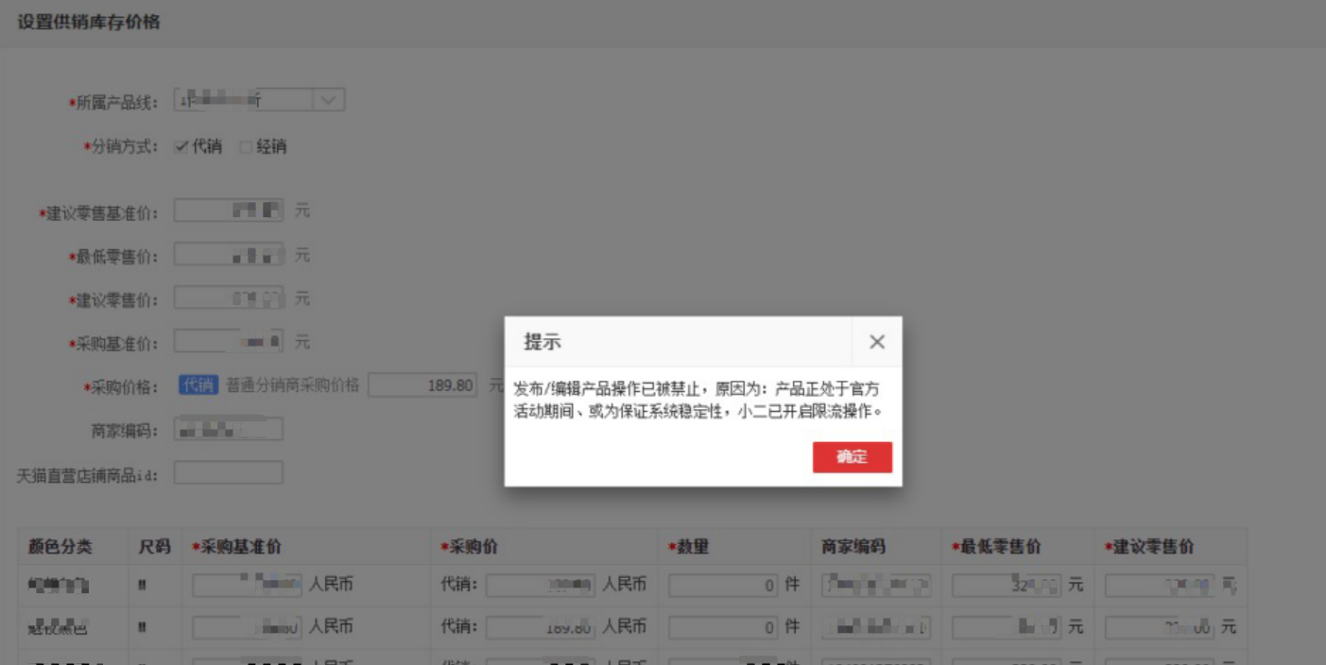The height and width of the screenshot is (665, 1326).
Task: Toggle the 代销 checkbox
Action: tap(181, 146)
